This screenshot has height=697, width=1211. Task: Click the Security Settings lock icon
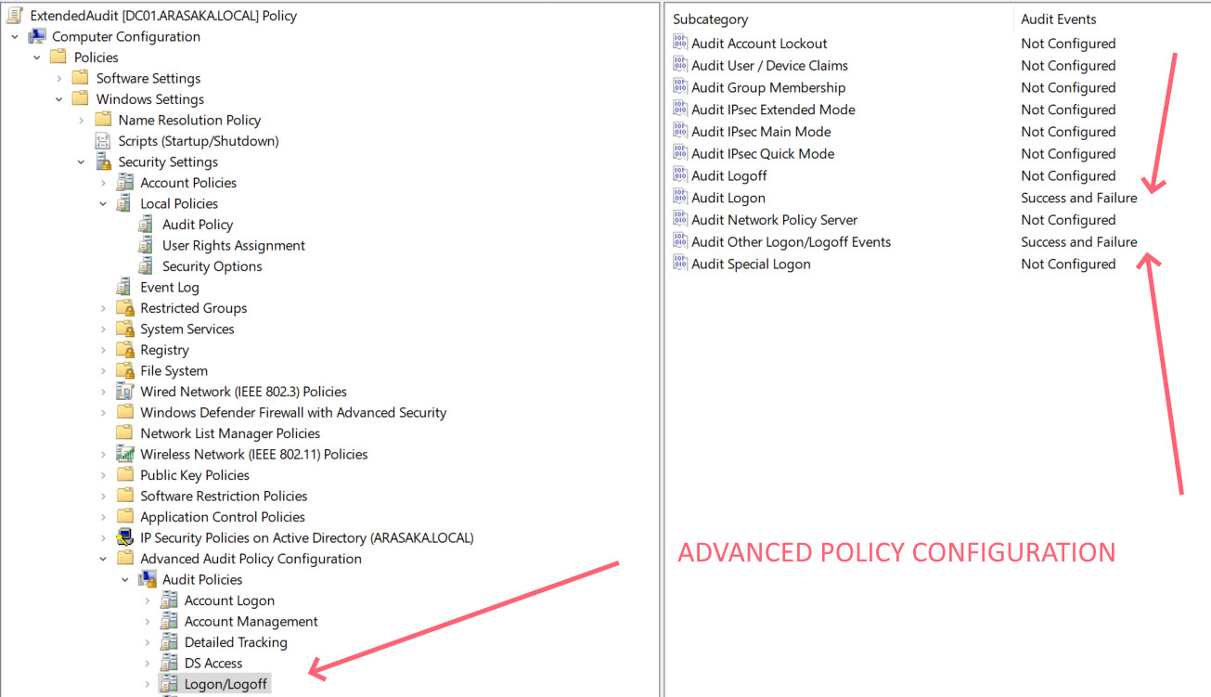pos(103,161)
